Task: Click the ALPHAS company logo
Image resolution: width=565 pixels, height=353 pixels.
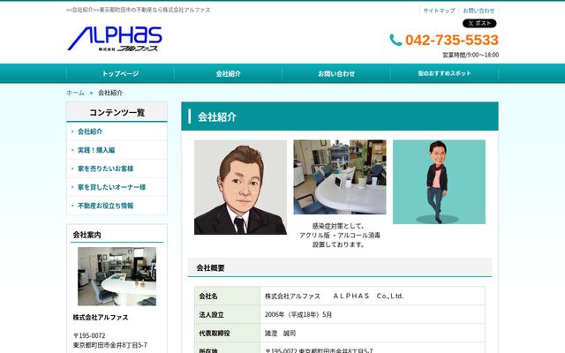Action: pos(115,39)
